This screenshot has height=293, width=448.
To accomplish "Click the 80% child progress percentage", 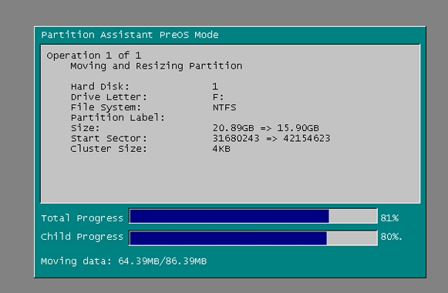I will tap(391, 237).
